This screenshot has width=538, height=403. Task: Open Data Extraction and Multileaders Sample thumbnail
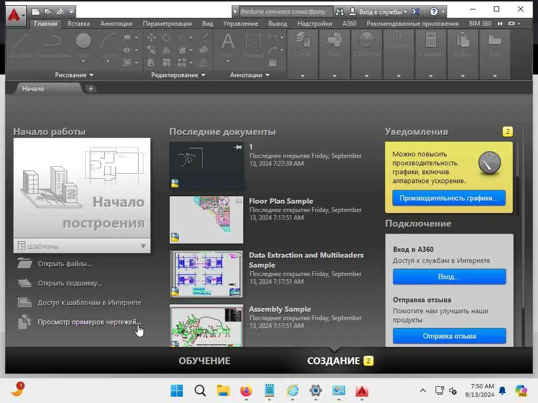point(206,274)
